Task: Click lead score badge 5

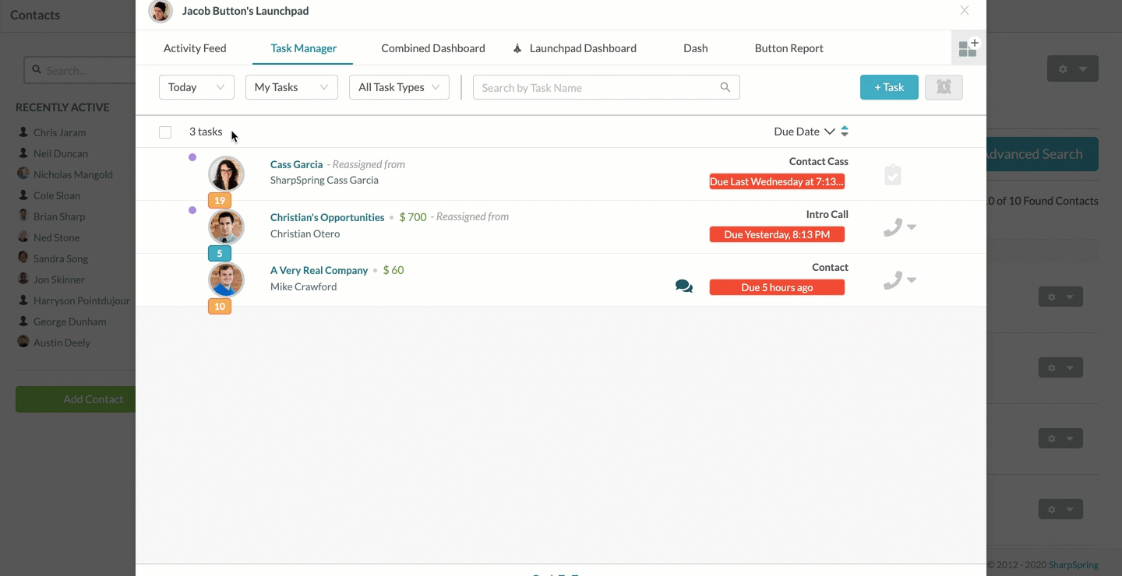Action: coord(220,254)
